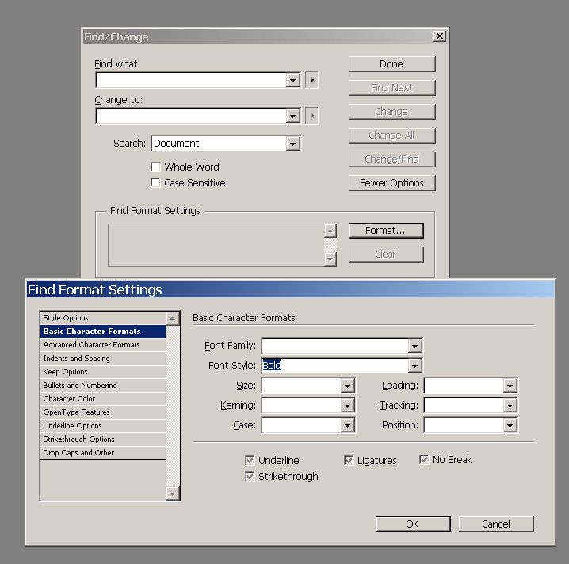Open the Leading dropdown
569x564 pixels.
click(x=510, y=386)
